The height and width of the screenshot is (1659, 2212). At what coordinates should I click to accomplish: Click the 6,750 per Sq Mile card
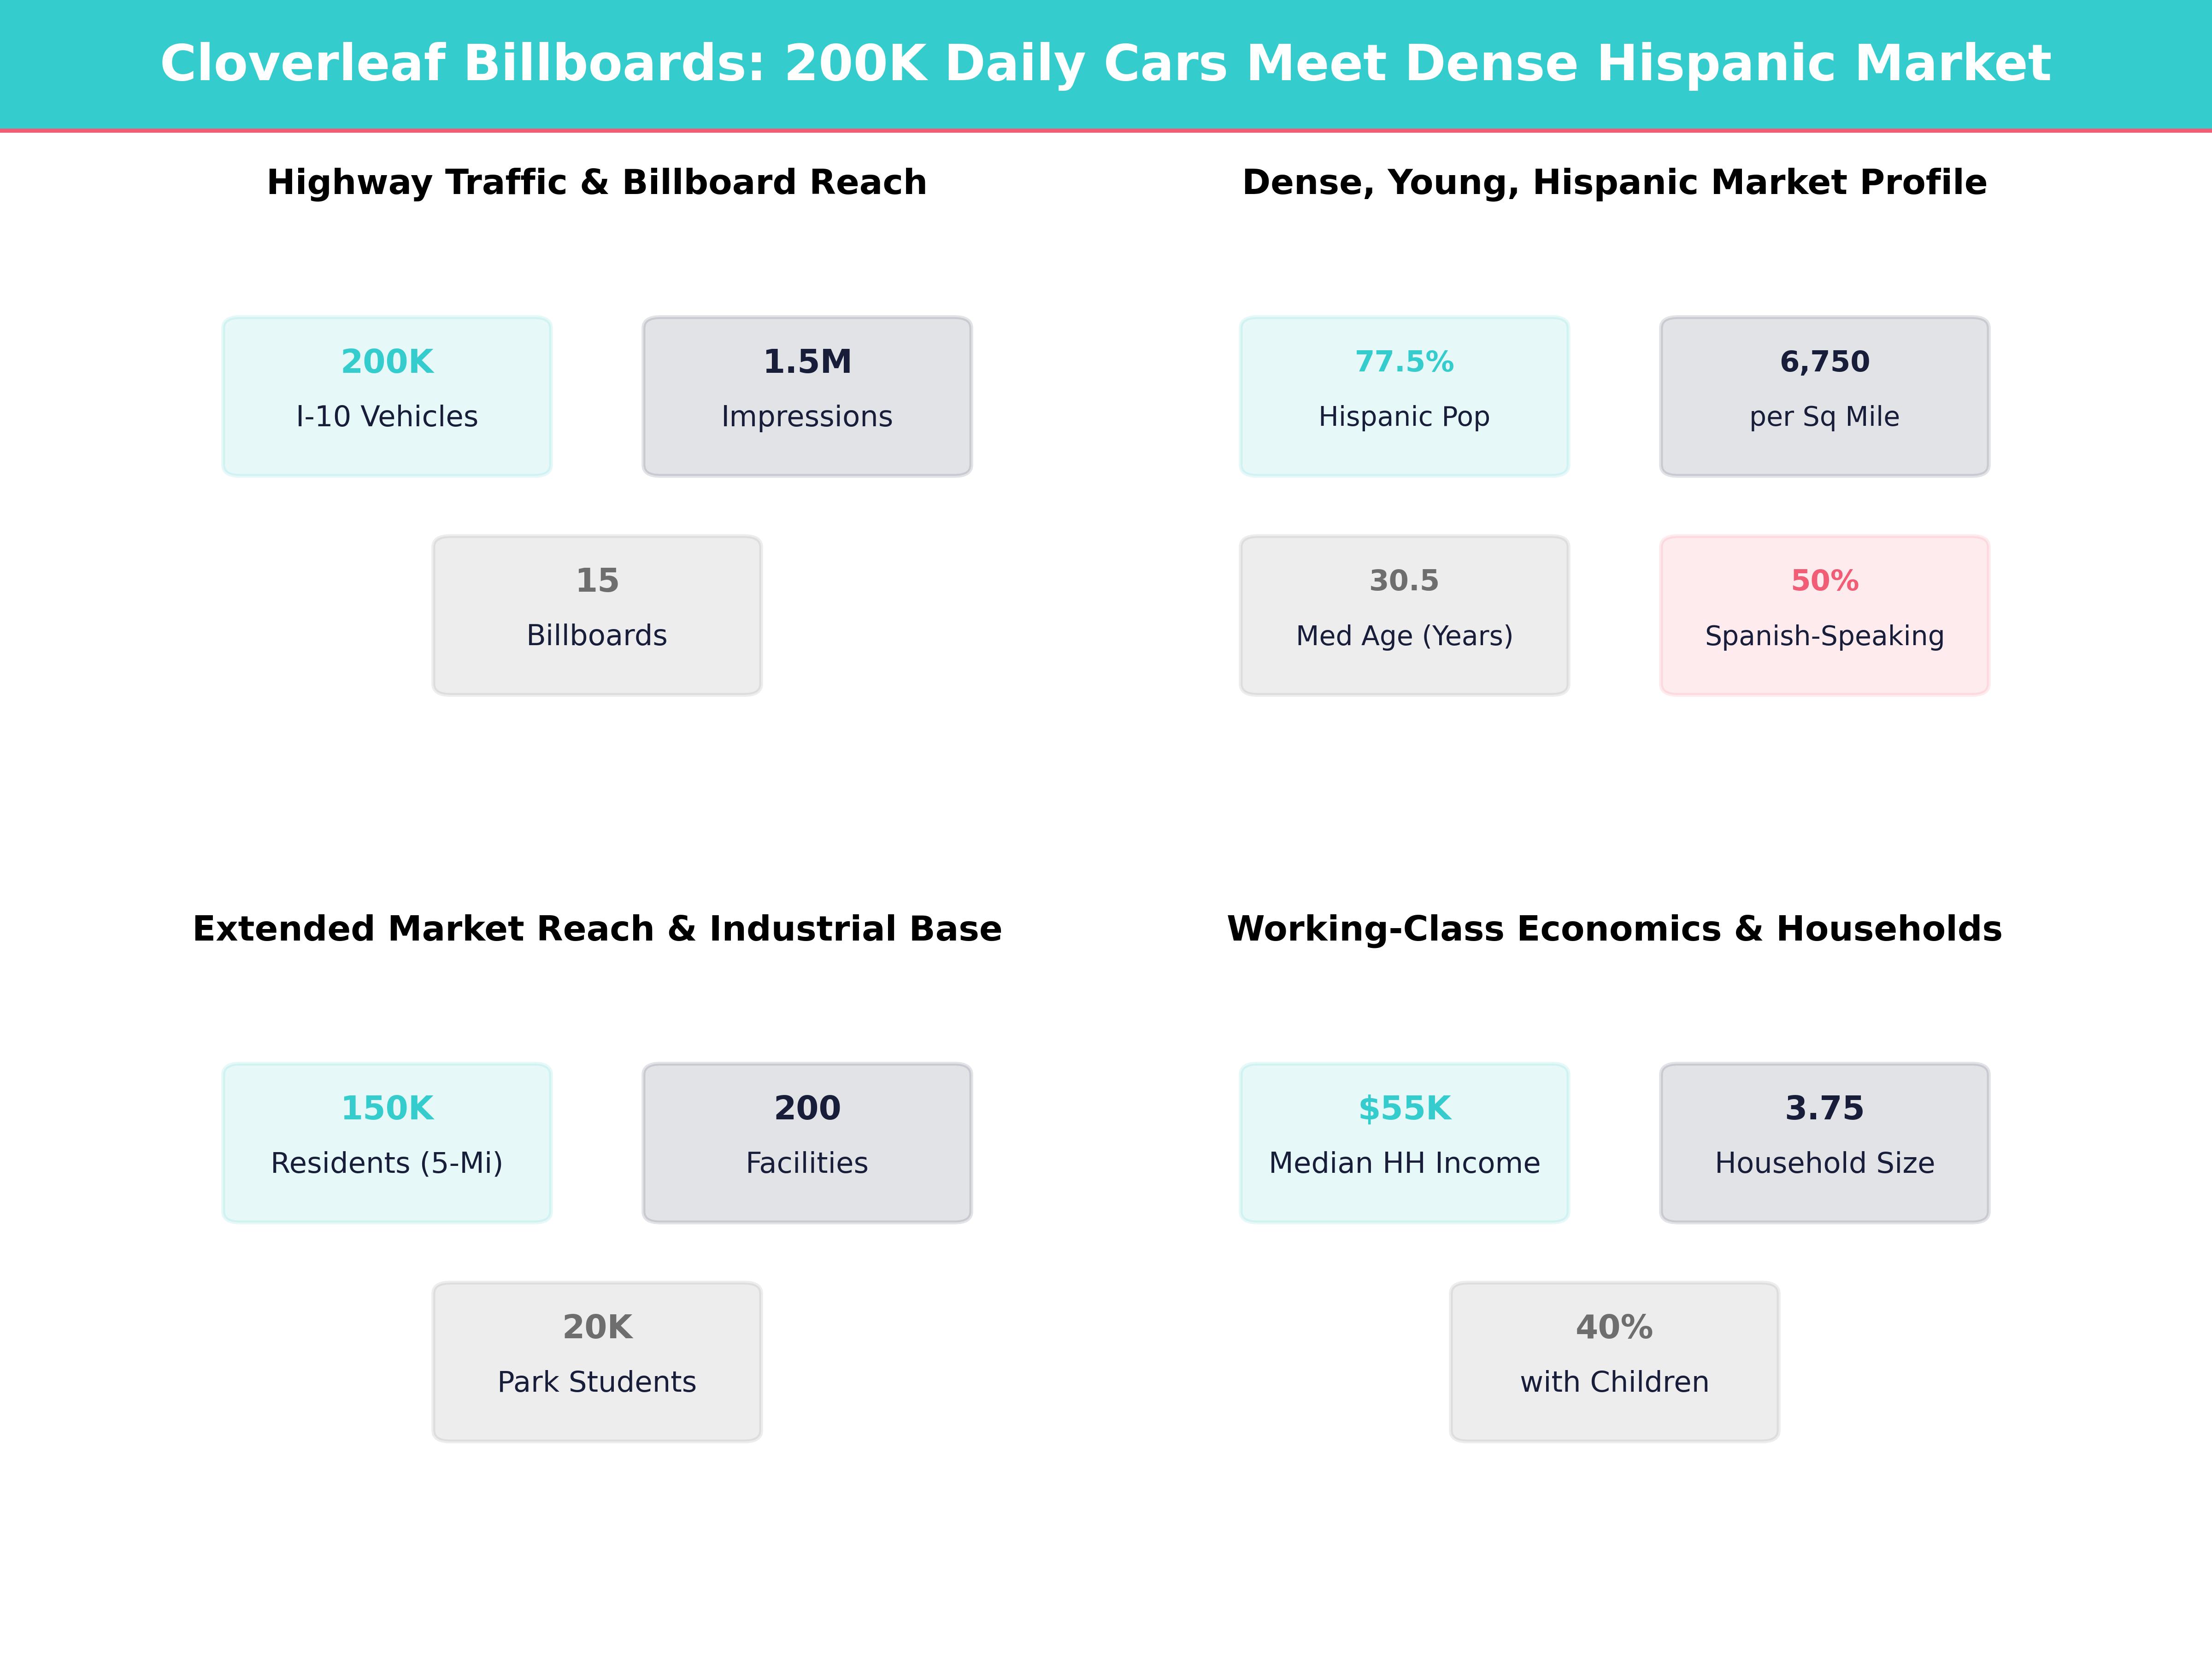pyautogui.click(x=1824, y=396)
